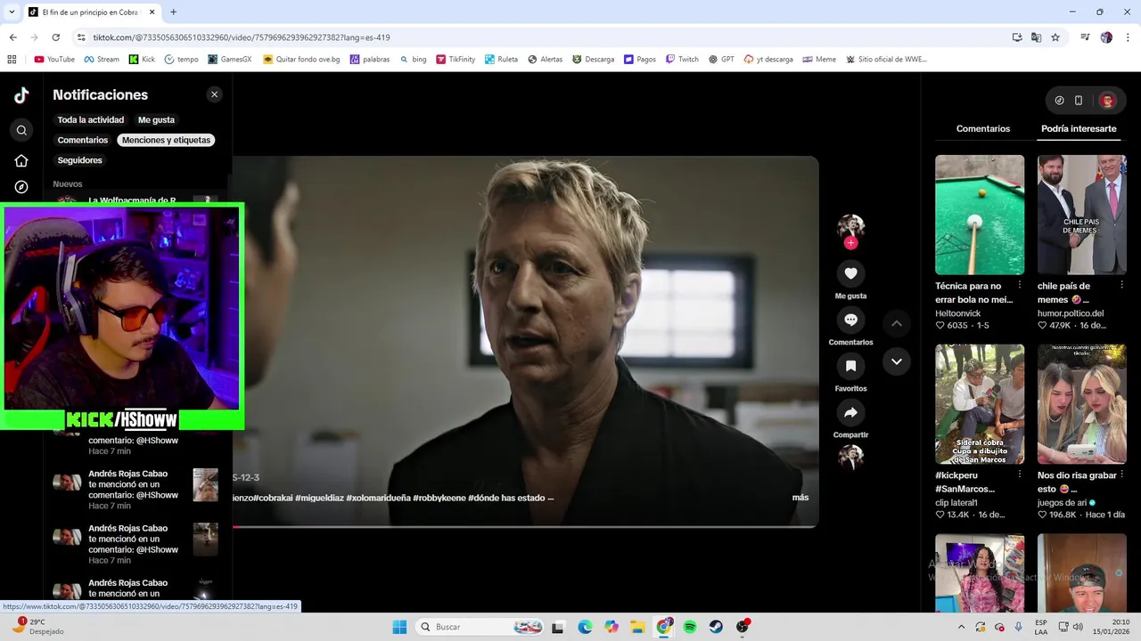Go back in Chrome

pyautogui.click(x=12, y=37)
